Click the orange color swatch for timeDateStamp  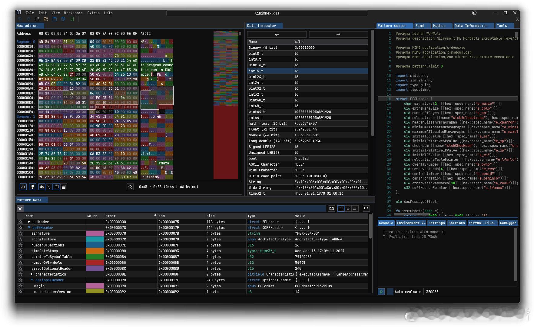[95, 251]
